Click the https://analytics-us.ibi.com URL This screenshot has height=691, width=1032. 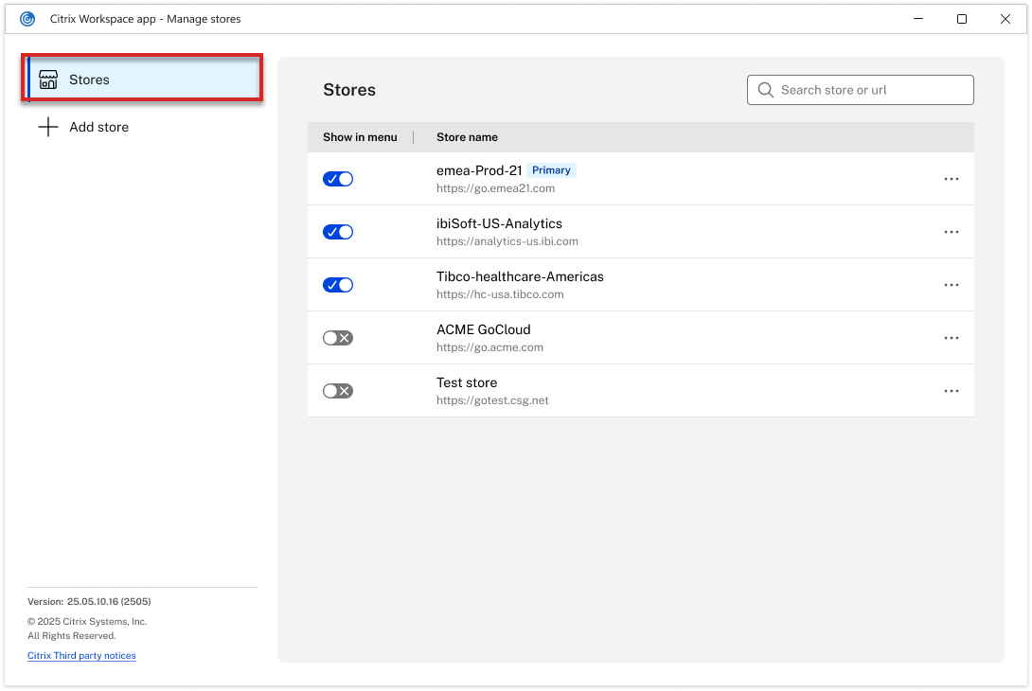click(507, 241)
